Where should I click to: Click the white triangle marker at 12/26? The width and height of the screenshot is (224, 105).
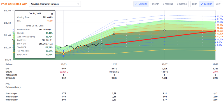click(x=114, y=34)
